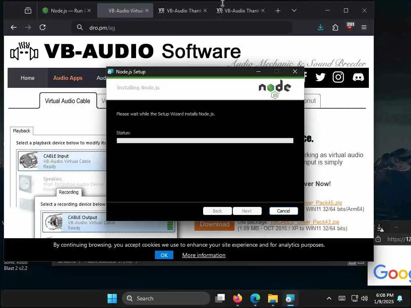
Task: Click the VB-Audio logo icon
Action: click(x=24, y=51)
